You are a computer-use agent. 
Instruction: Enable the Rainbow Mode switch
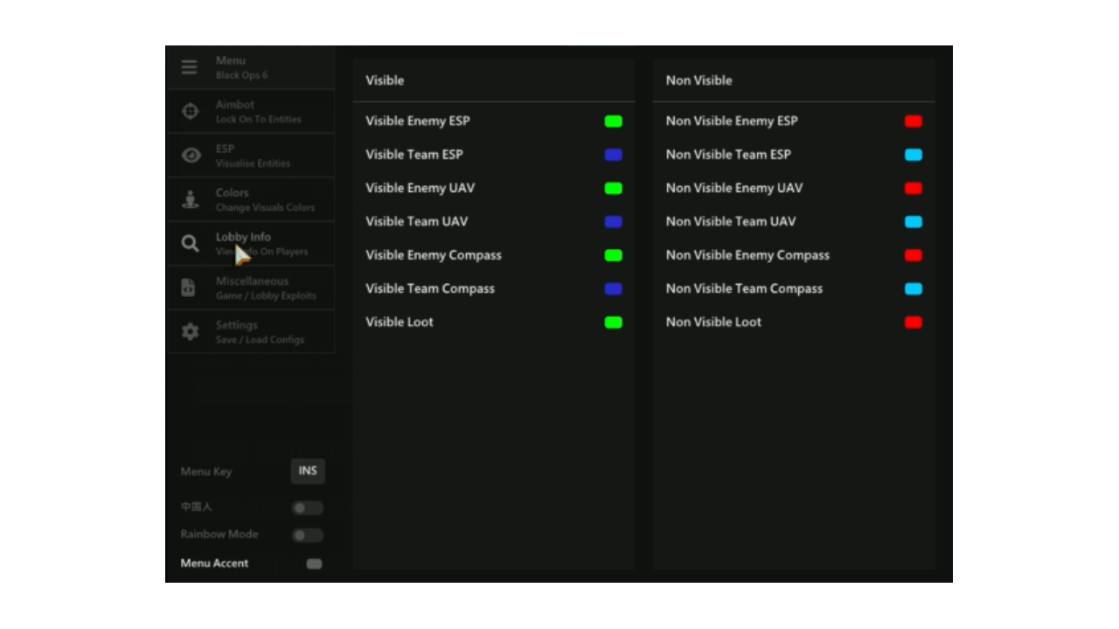coord(308,535)
